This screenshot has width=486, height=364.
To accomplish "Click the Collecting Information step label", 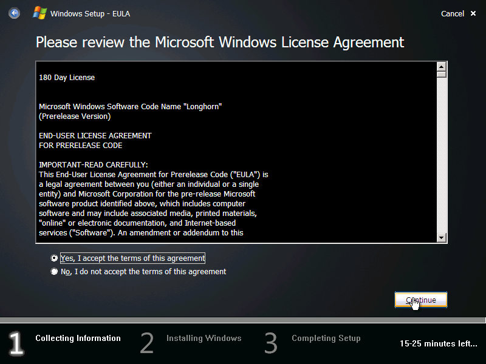I will 78,338.
